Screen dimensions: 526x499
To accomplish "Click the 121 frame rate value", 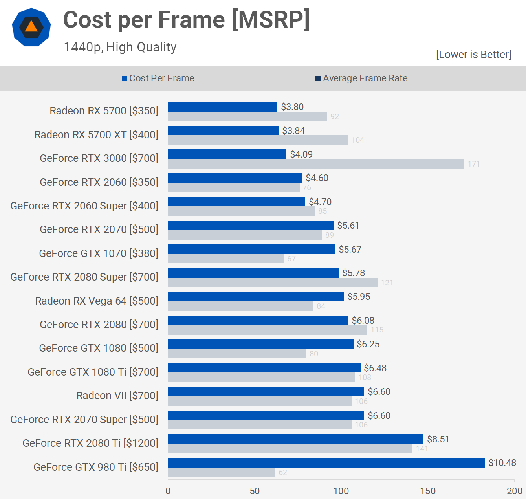I will point(387,283).
